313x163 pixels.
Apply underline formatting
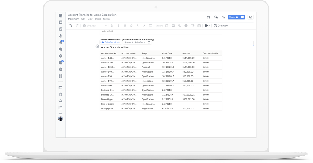[x=125, y=26]
